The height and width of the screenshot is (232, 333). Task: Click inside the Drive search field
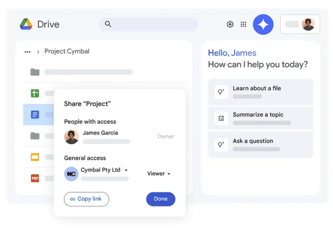tap(148, 24)
